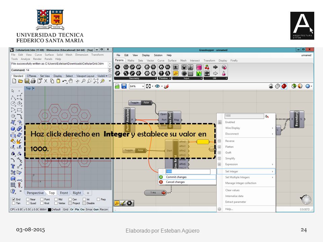Click Commit changes to confirm the value
Viewport: 323px width, 242px height.
187,177
